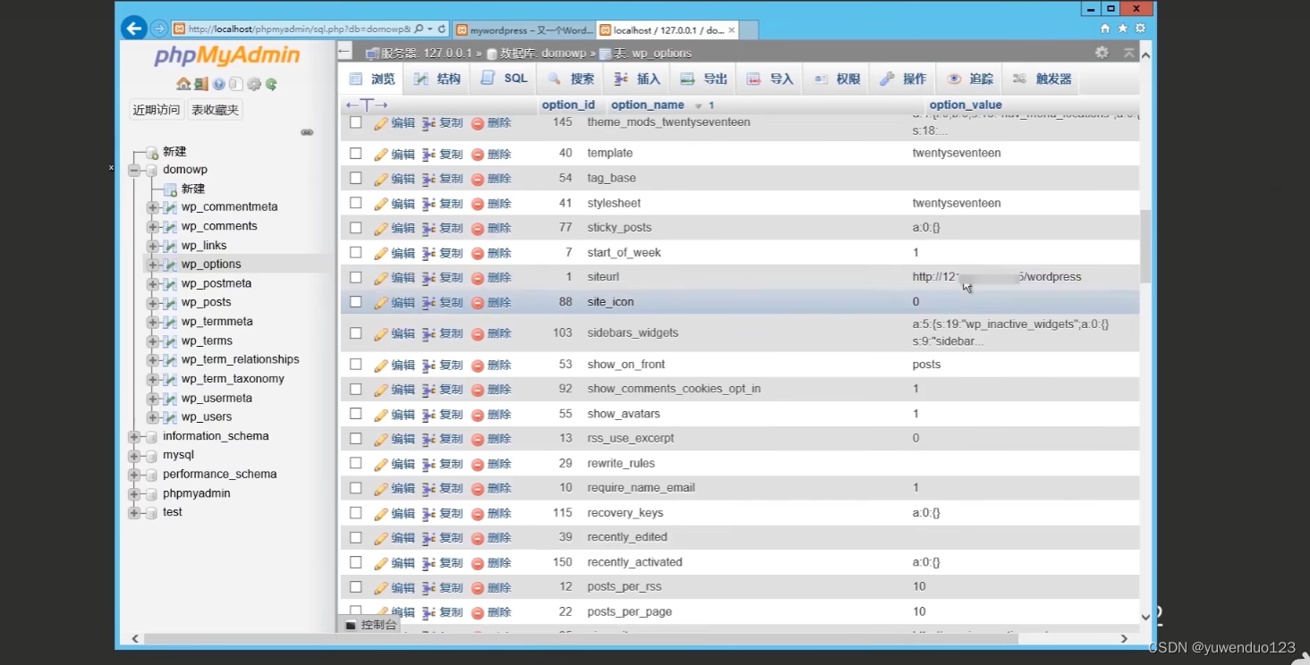Open the 结构 (Structure) tab

(437, 79)
